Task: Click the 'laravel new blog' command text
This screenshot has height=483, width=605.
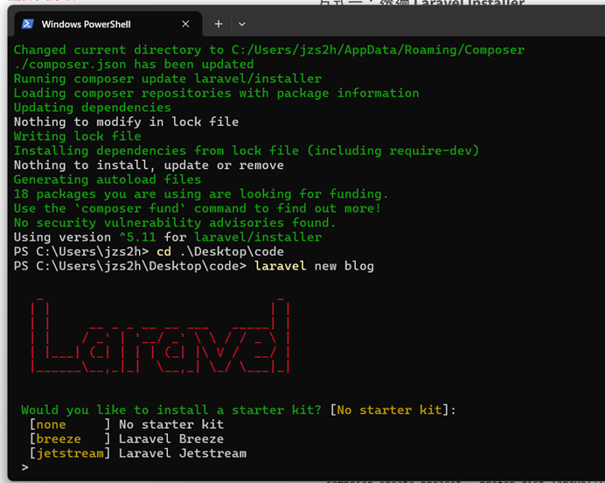Action: point(314,266)
